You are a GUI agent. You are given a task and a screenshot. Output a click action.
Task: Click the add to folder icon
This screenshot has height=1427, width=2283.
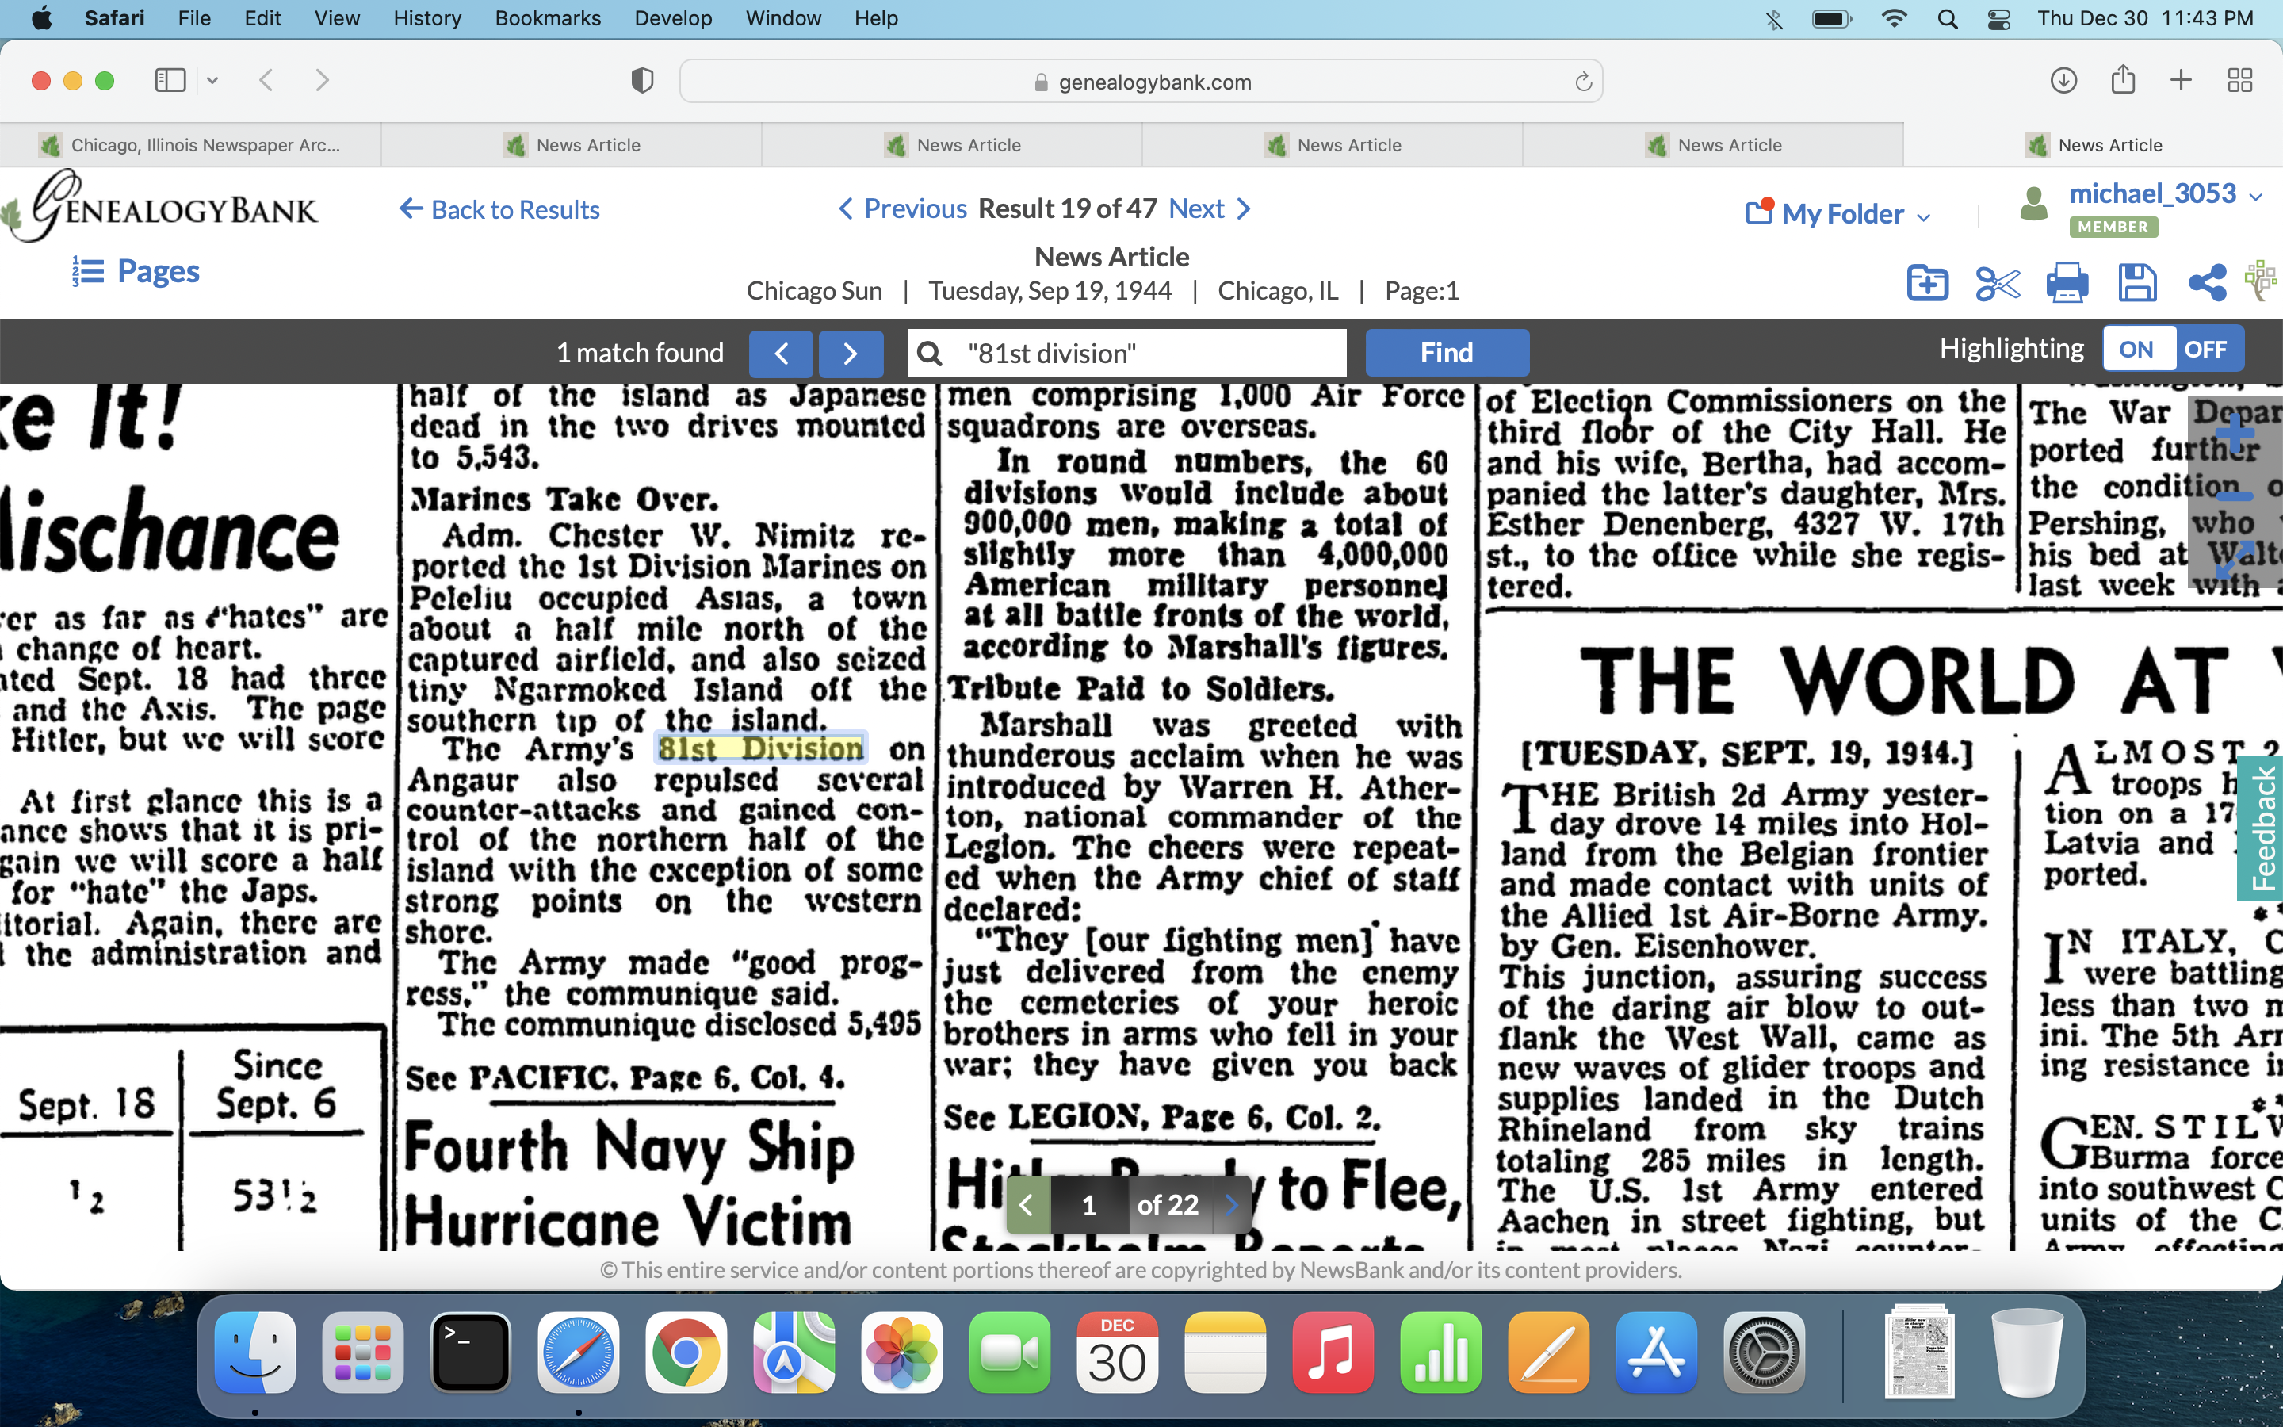(1926, 282)
